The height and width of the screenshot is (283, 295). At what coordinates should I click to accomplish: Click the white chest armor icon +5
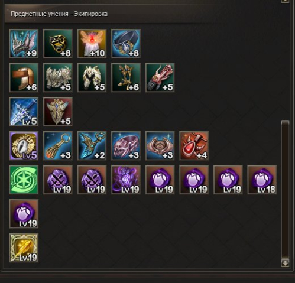[x=58, y=77]
